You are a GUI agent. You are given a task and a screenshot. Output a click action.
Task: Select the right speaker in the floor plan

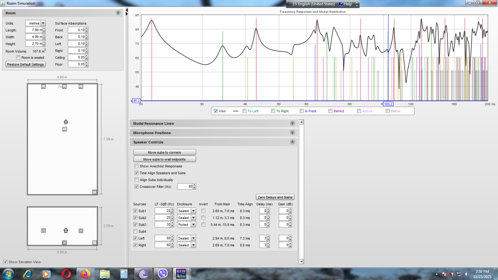click(x=81, y=86)
